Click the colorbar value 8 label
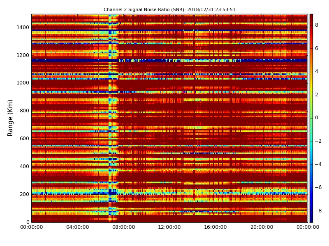The image size is (329, 246). click(x=317, y=25)
